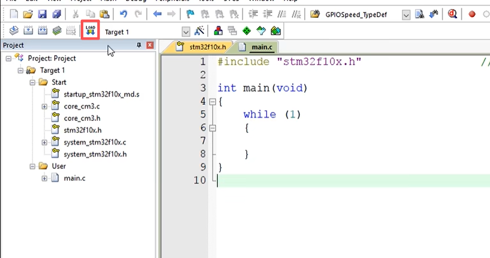Undo the last edit
Viewport: 490px width, 258px height.
(x=123, y=14)
